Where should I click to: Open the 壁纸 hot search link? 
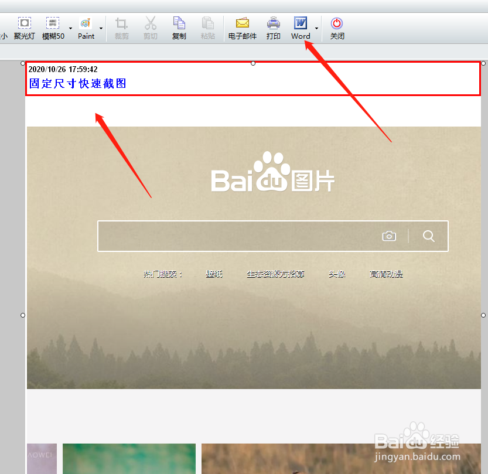(x=214, y=274)
